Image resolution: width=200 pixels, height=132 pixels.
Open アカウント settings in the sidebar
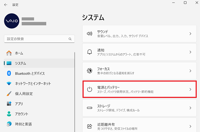(39, 114)
